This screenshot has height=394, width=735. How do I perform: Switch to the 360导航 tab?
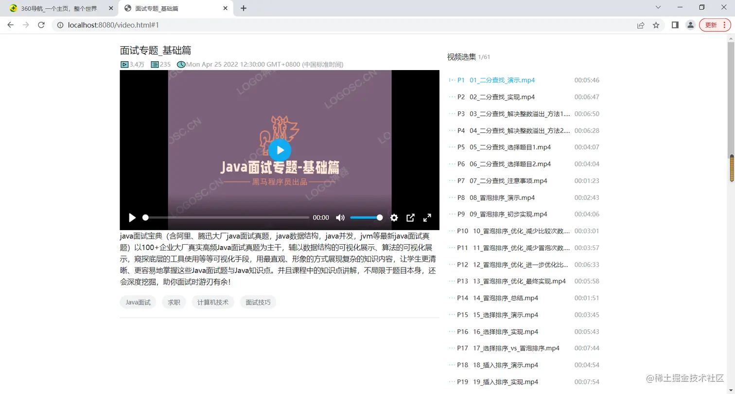58,8
